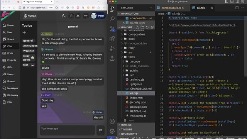
Task: Bookmark the page with star icon in browser
Action: pos(57,8)
